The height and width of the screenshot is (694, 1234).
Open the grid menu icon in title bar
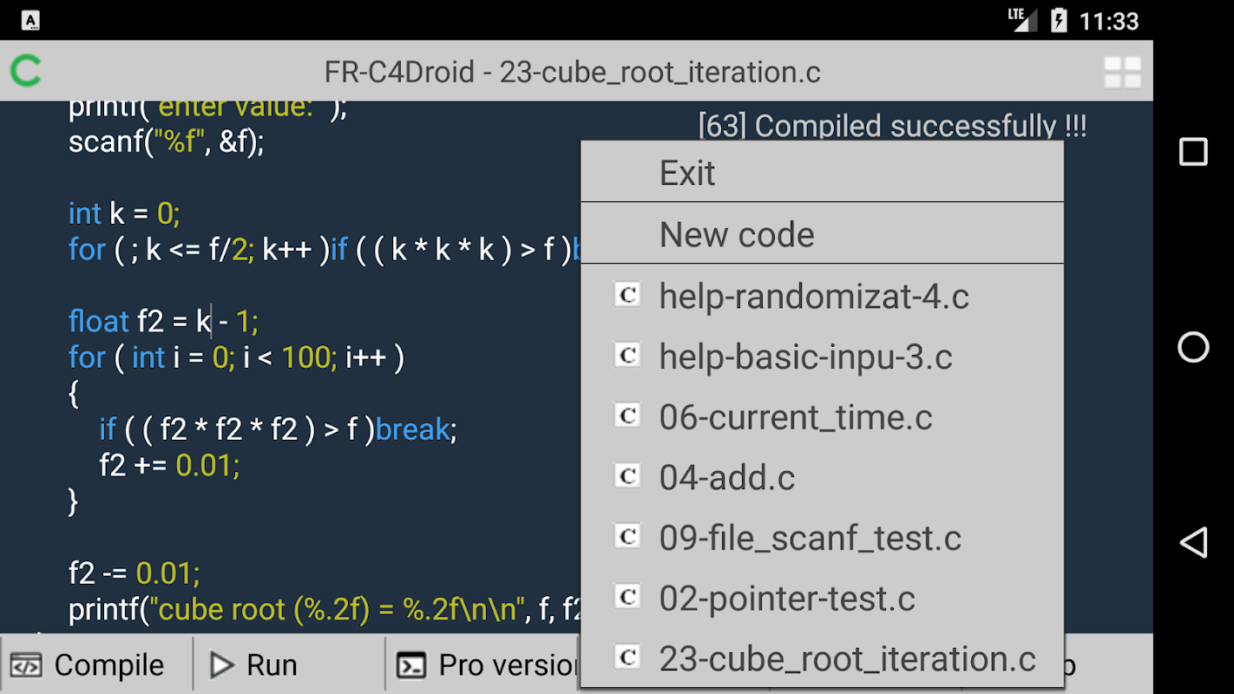pyautogui.click(x=1122, y=73)
